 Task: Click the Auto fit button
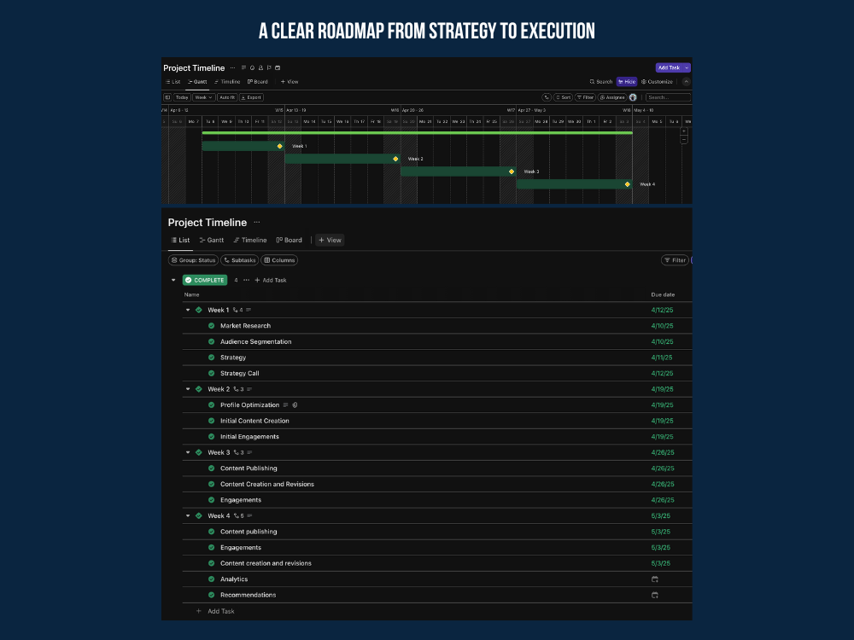(x=227, y=97)
